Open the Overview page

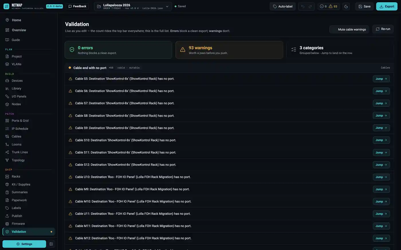tap(29, 30)
